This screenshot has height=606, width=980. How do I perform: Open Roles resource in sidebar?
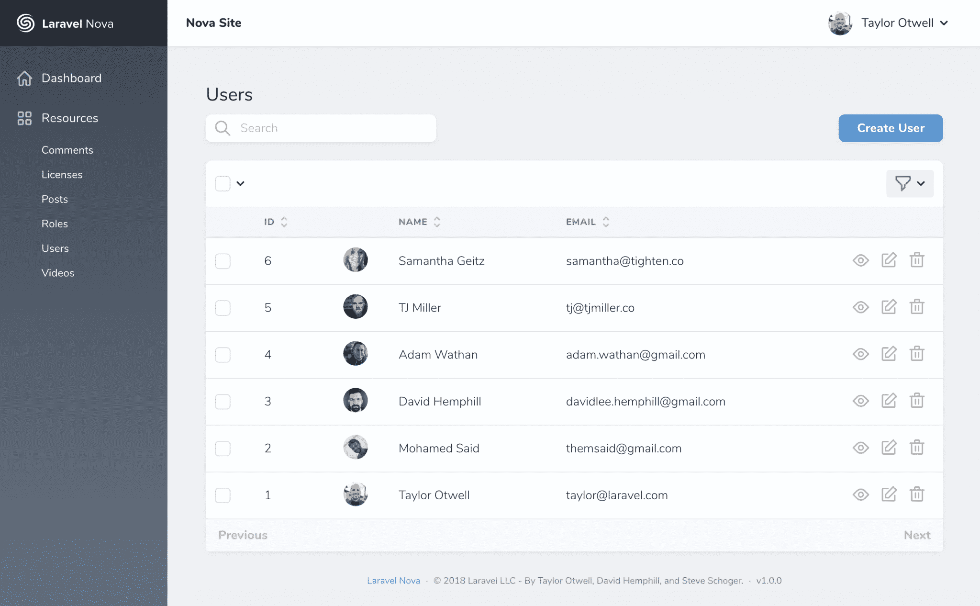(x=55, y=224)
